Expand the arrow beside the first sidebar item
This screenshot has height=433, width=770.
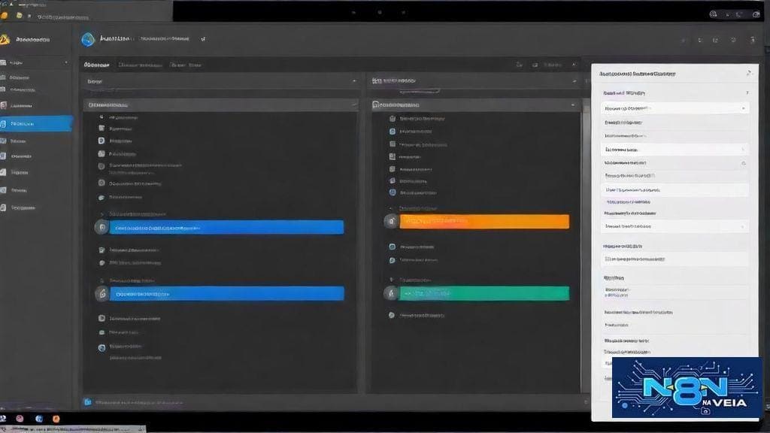pos(66,63)
